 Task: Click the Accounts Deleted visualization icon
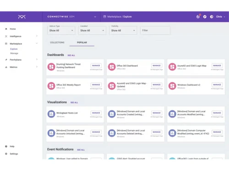[112, 133]
